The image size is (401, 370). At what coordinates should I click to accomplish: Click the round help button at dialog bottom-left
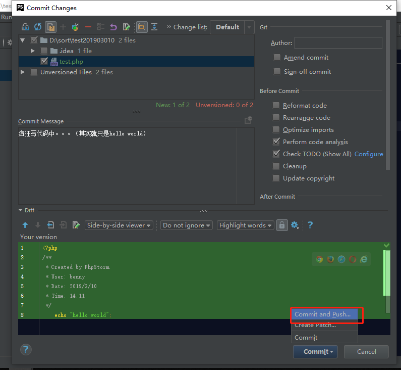point(26,349)
